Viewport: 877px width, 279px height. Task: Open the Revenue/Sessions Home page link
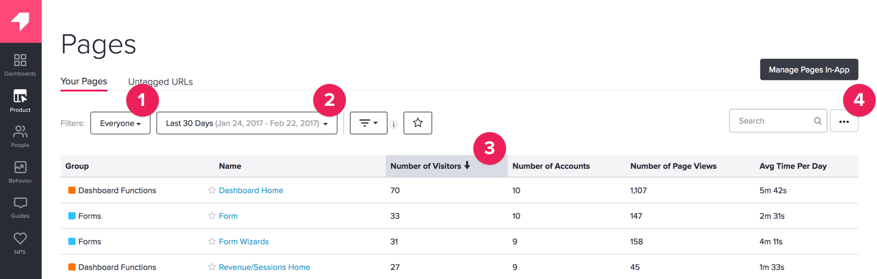point(264,267)
